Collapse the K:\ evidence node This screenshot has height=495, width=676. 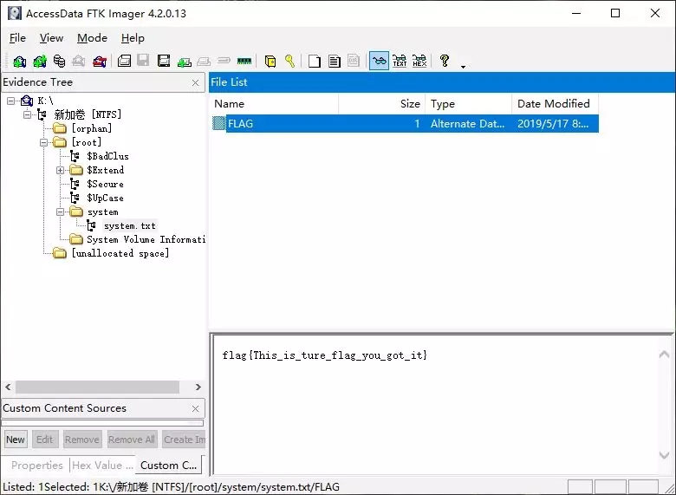(x=10, y=101)
